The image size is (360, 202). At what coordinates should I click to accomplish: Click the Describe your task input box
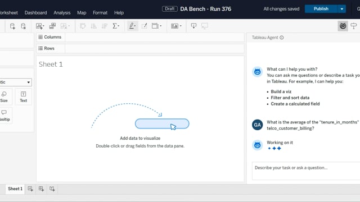[x=306, y=171]
